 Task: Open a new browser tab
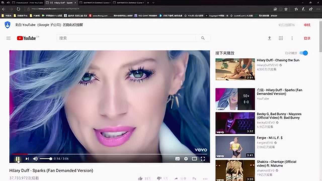(x=148, y=3)
